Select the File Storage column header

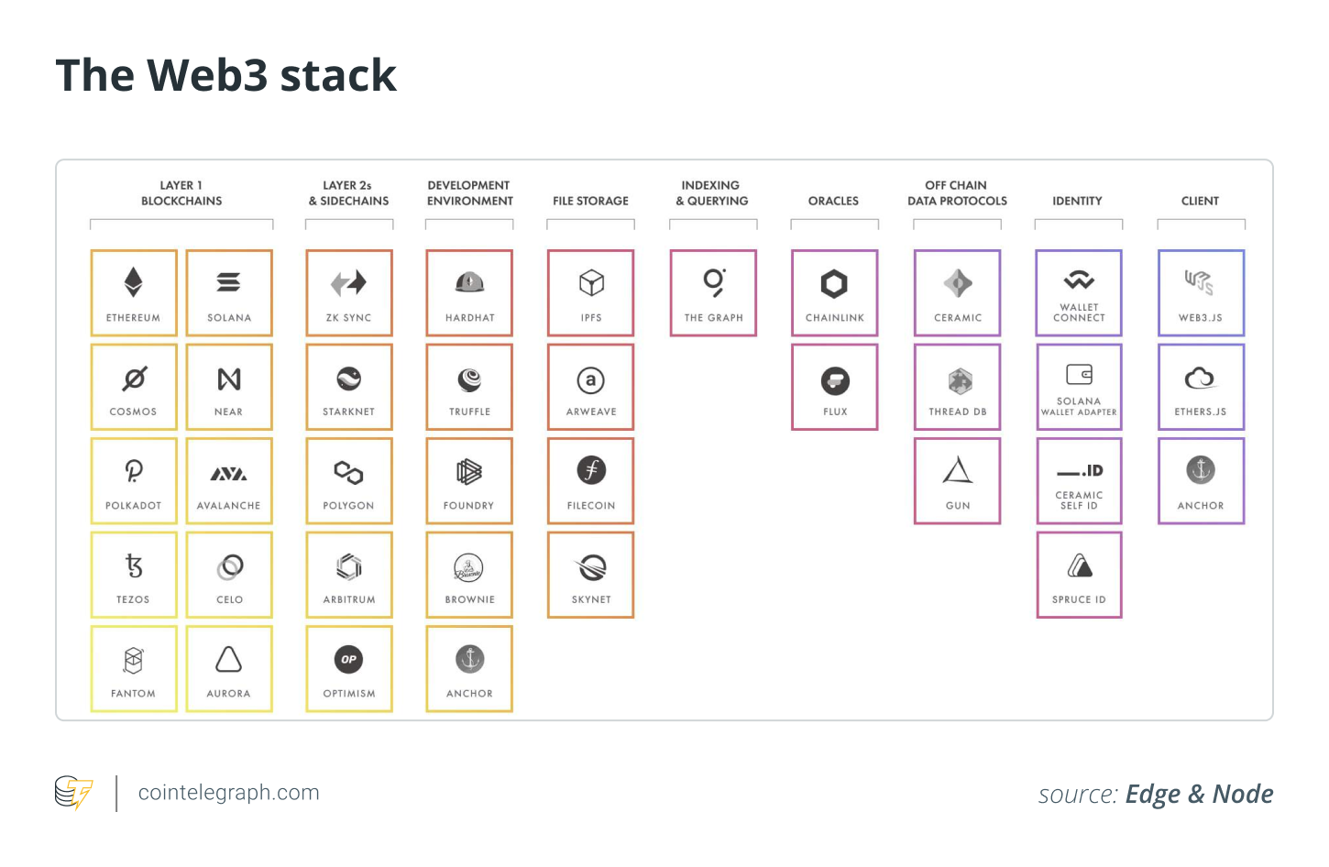click(x=590, y=201)
